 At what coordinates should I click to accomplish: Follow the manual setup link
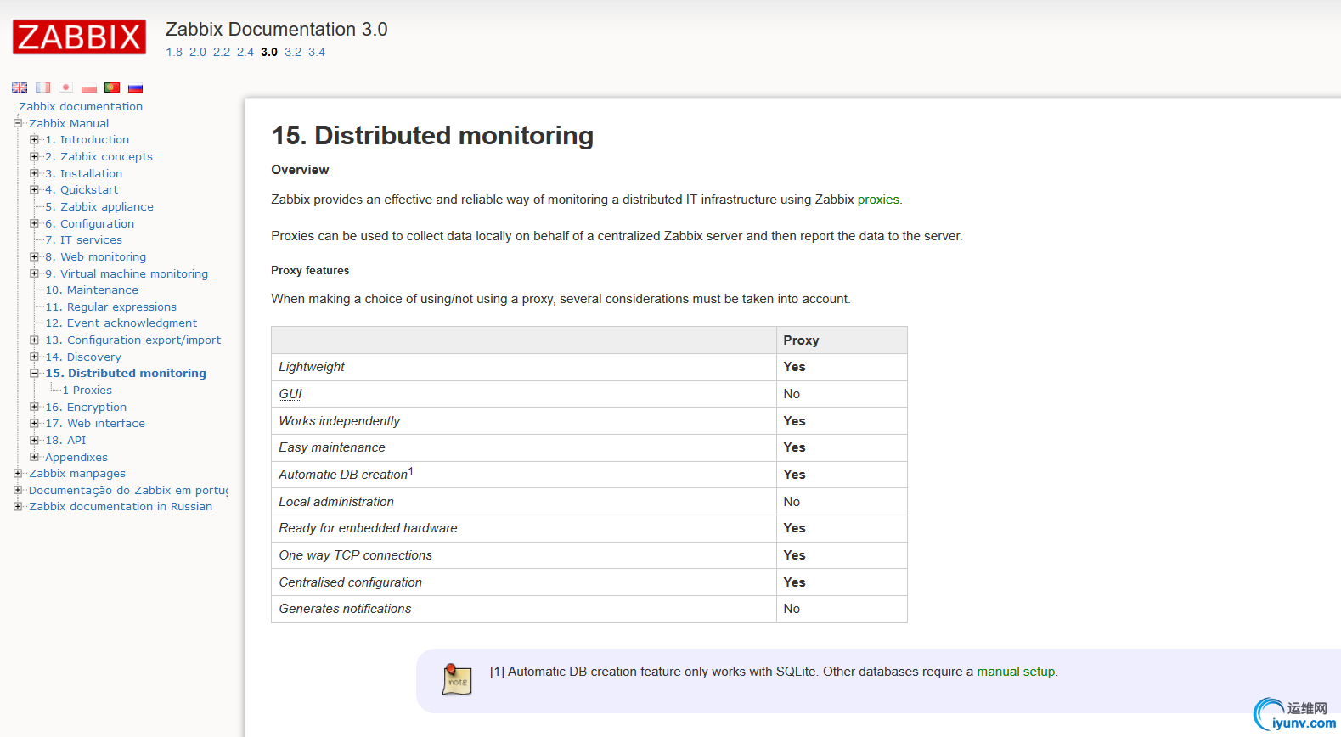click(1016, 672)
